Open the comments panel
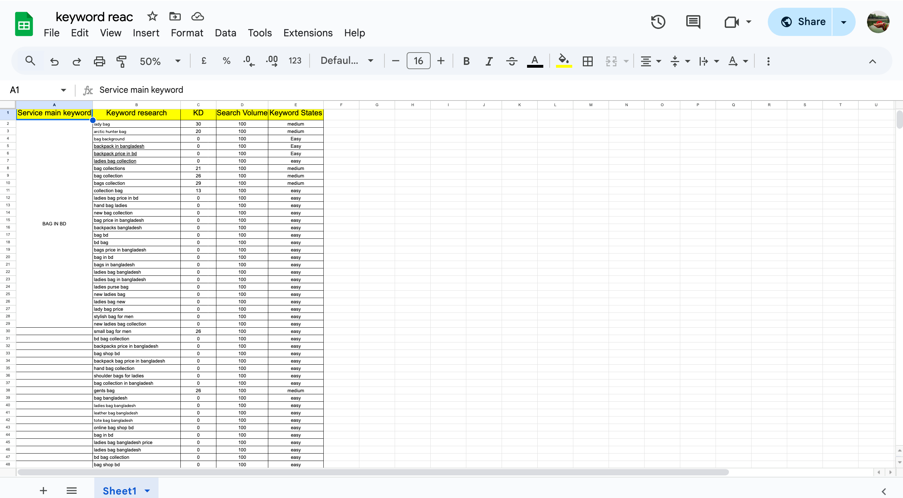Image resolution: width=903 pixels, height=498 pixels. [x=693, y=22]
